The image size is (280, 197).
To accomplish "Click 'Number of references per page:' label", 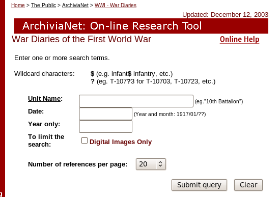I will pyautogui.click(x=78, y=164).
